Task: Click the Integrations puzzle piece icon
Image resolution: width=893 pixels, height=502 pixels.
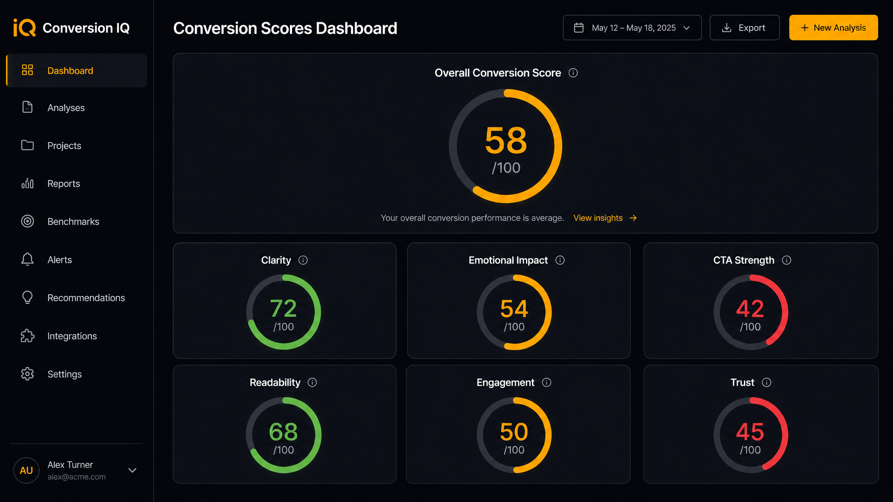Action: click(x=27, y=336)
